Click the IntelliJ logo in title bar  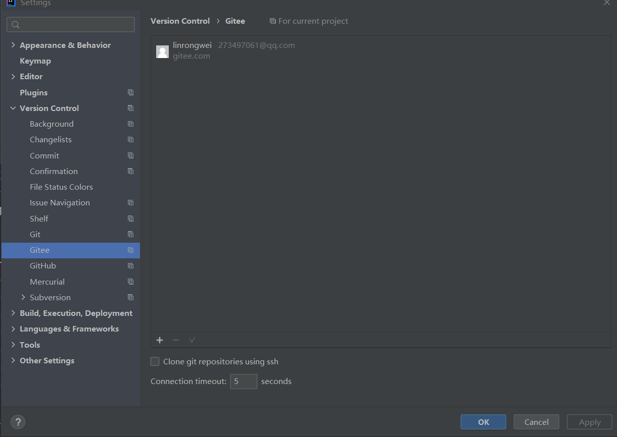pos(11,3)
